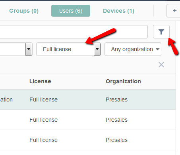Select the third row's Full license cell

point(43,140)
